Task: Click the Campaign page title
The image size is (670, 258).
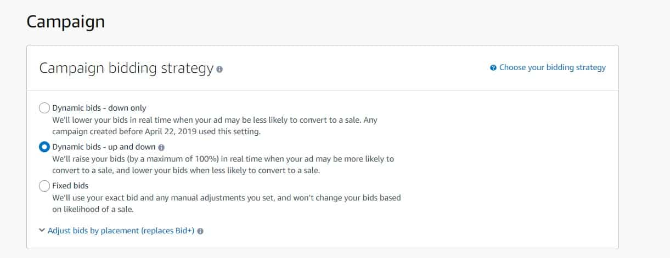Action: coord(65,22)
